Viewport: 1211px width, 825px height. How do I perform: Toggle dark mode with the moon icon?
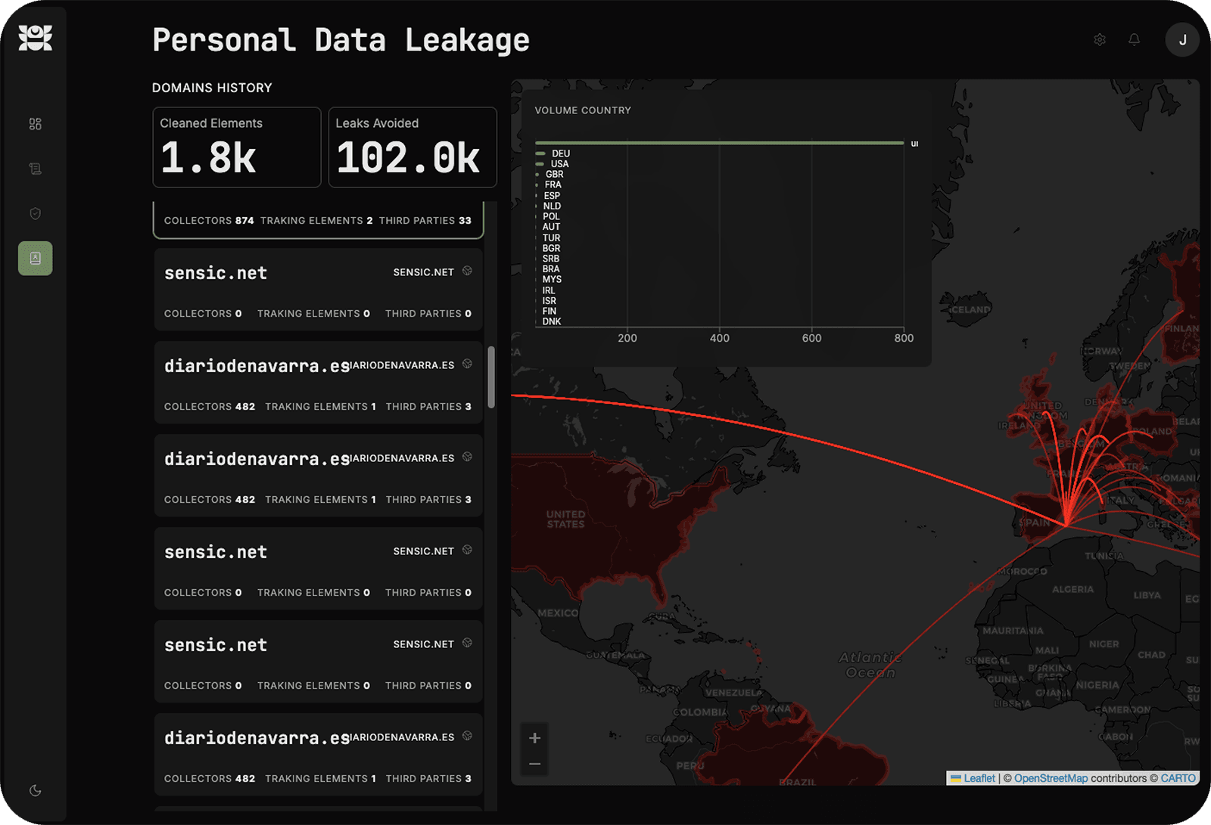pyautogui.click(x=35, y=790)
